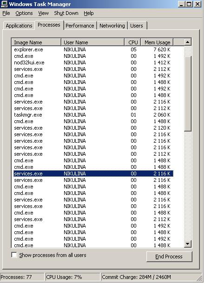The image size is (205, 284).
Task: Switch to the Applications tab
Action: coord(19,26)
